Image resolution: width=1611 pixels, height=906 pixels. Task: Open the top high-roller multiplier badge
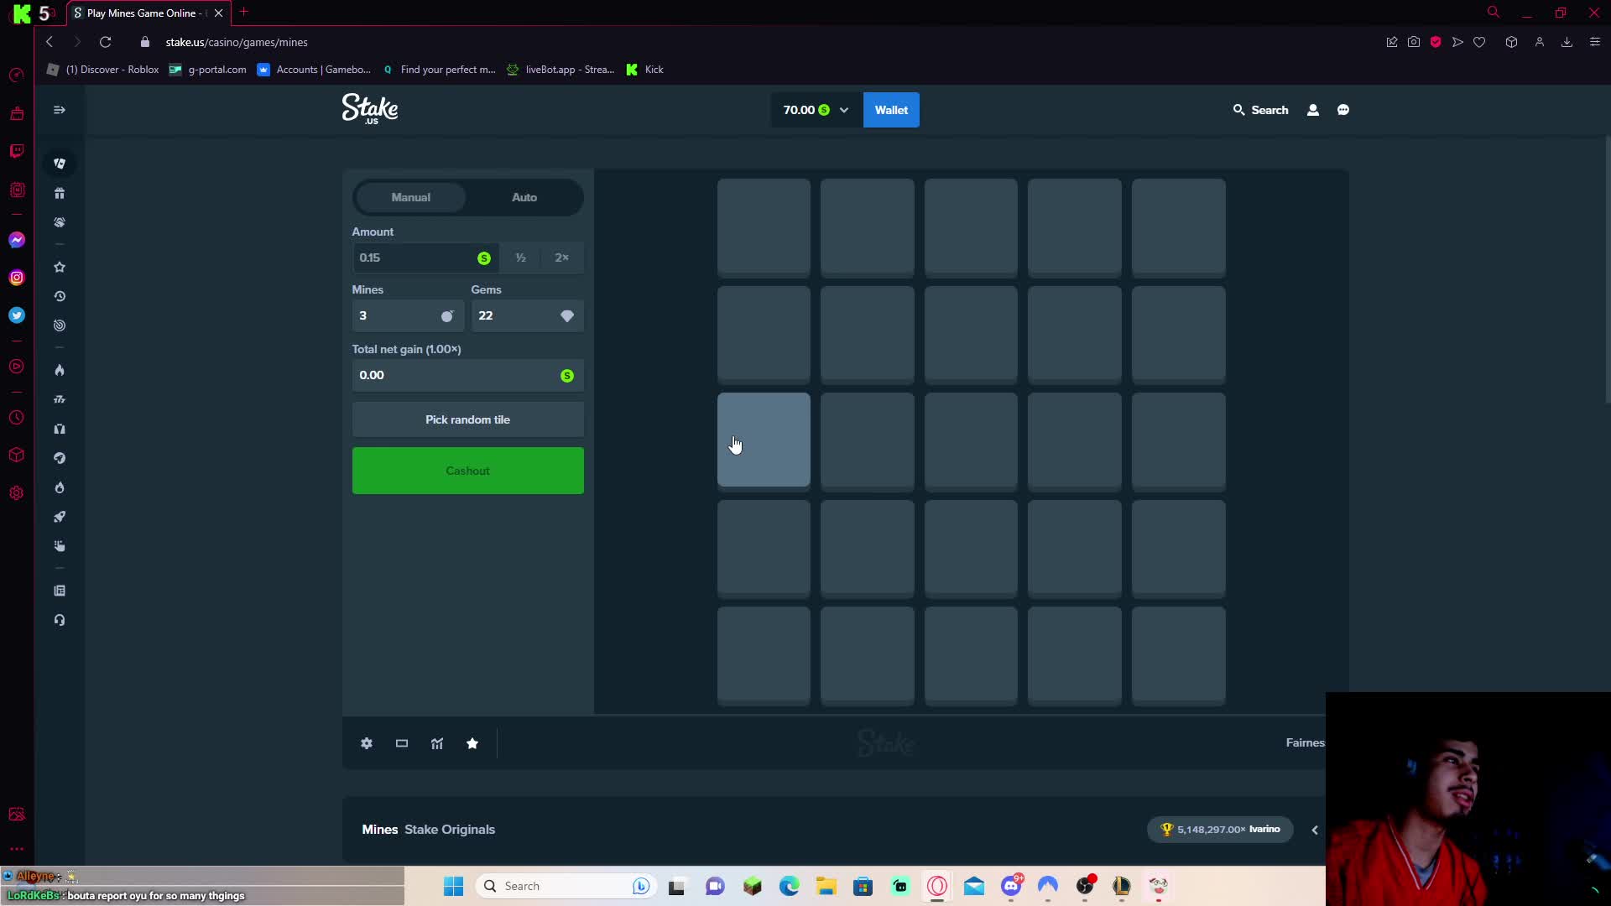[x=1220, y=830]
